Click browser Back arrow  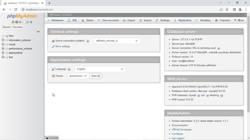[x=4, y=9]
